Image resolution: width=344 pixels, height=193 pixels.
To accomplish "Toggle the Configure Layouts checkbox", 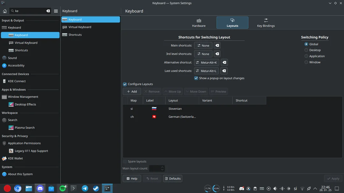I will click(125, 84).
